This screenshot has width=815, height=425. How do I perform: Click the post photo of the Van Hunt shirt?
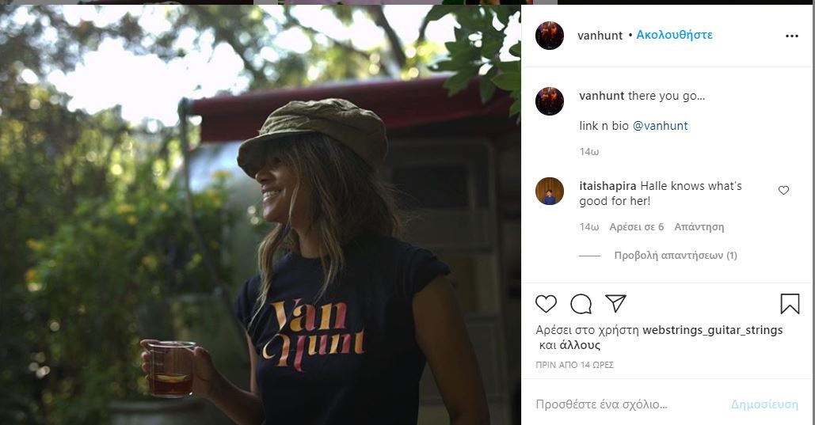tap(261, 214)
